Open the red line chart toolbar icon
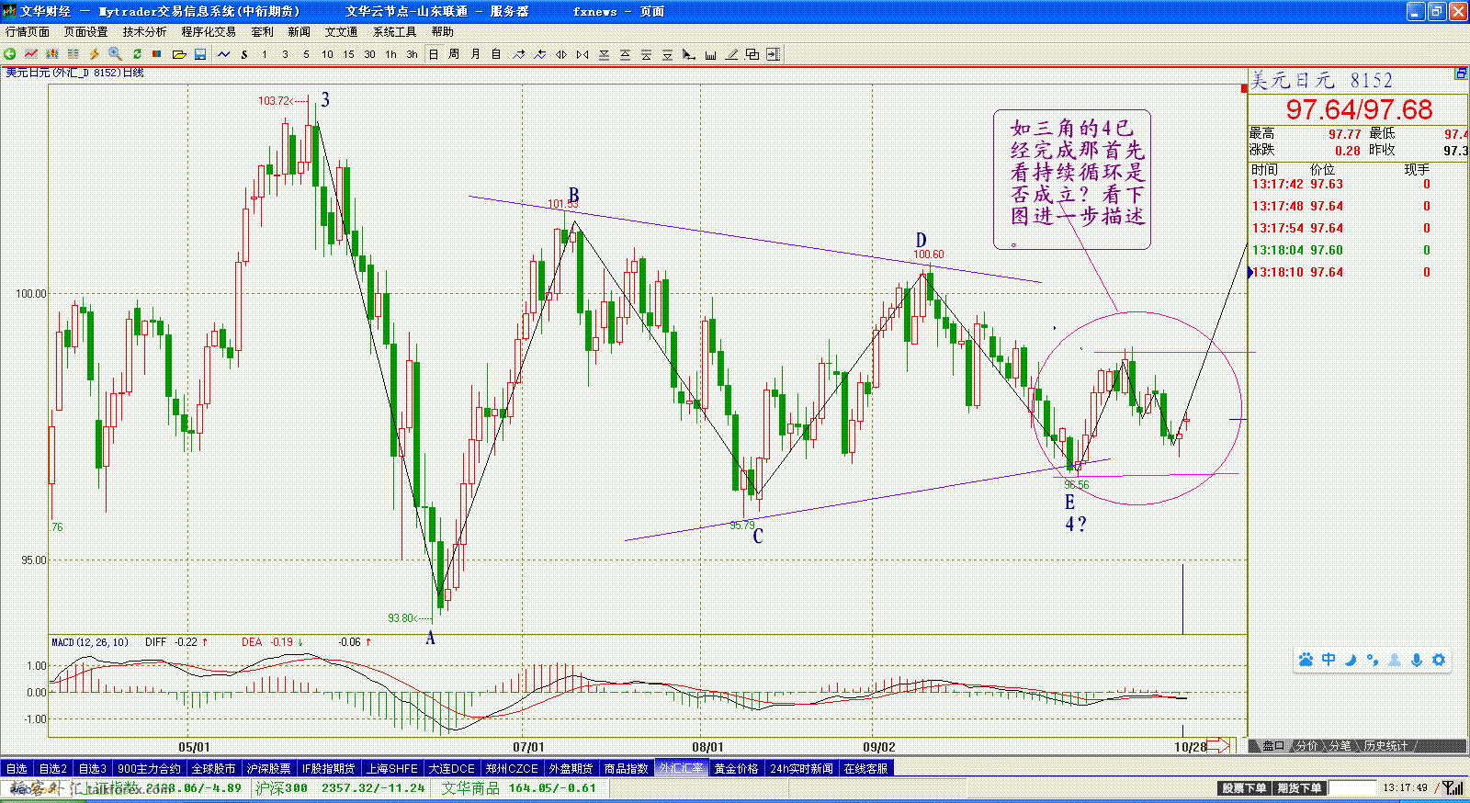Image resolution: width=1470 pixels, height=803 pixels. pyautogui.click(x=31, y=54)
